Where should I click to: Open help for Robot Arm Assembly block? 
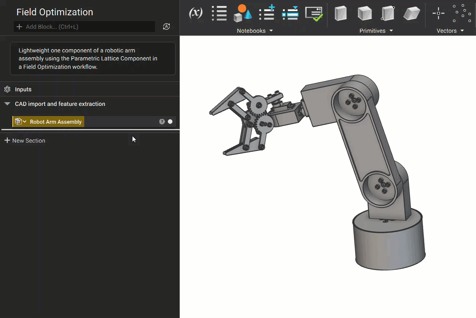click(162, 122)
